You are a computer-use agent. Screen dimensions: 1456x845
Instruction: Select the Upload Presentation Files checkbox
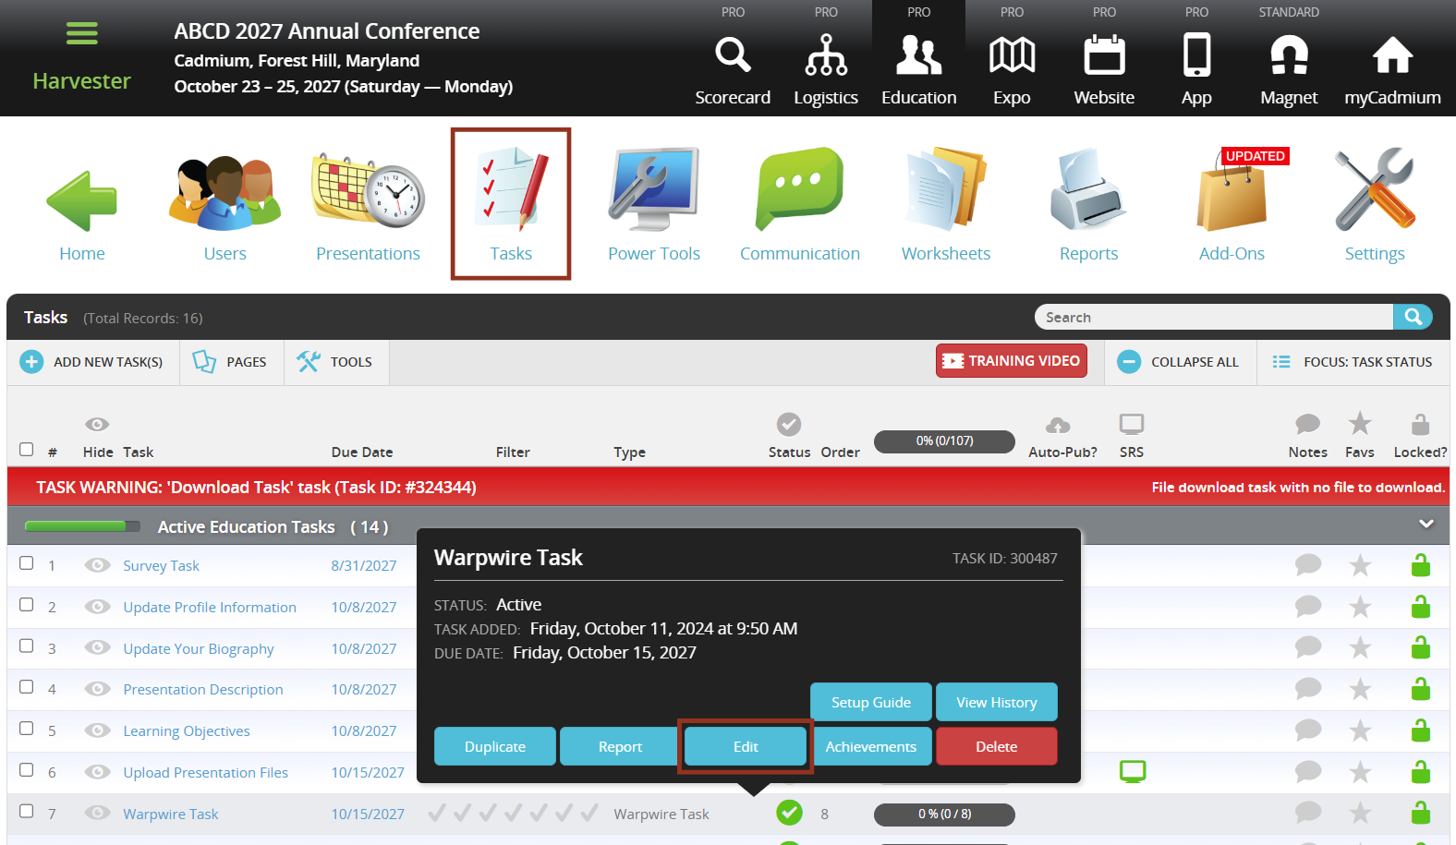(x=27, y=770)
